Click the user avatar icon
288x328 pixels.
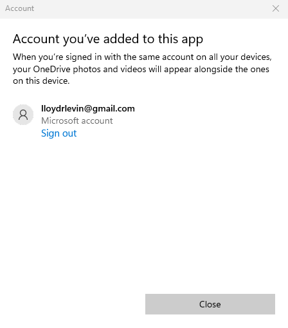tap(23, 115)
